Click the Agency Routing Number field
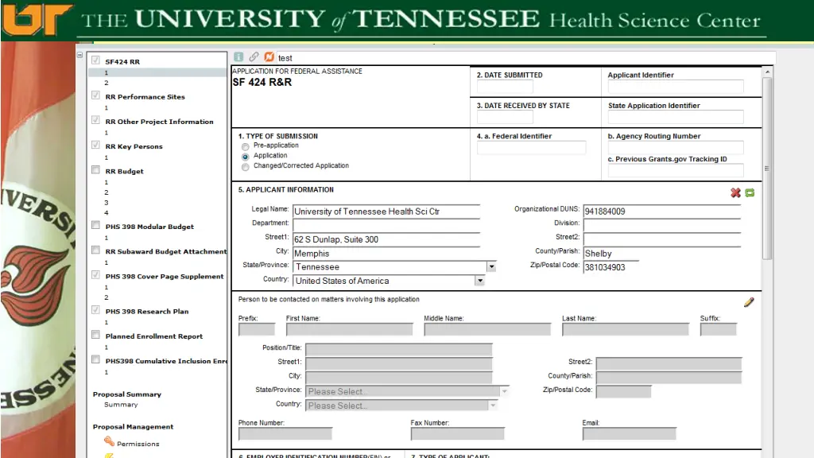Viewport: 814px width, 458px height. coord(676,147)
